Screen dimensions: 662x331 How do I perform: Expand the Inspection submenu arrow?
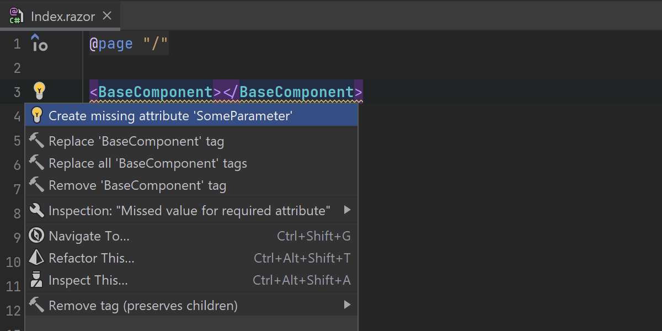(x=347, y=210)
